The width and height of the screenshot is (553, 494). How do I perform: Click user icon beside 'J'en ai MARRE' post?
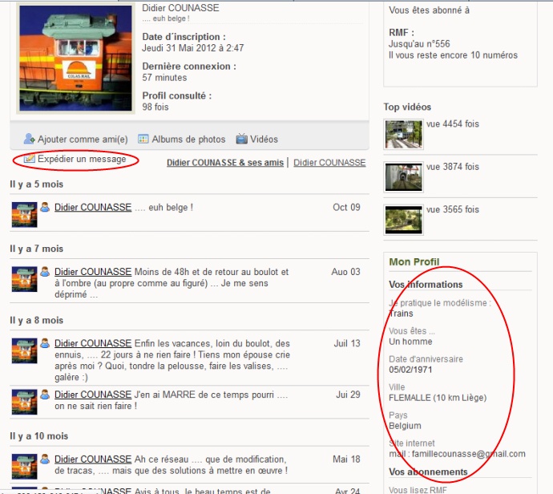pyautogui.click(x=46, y=395)
